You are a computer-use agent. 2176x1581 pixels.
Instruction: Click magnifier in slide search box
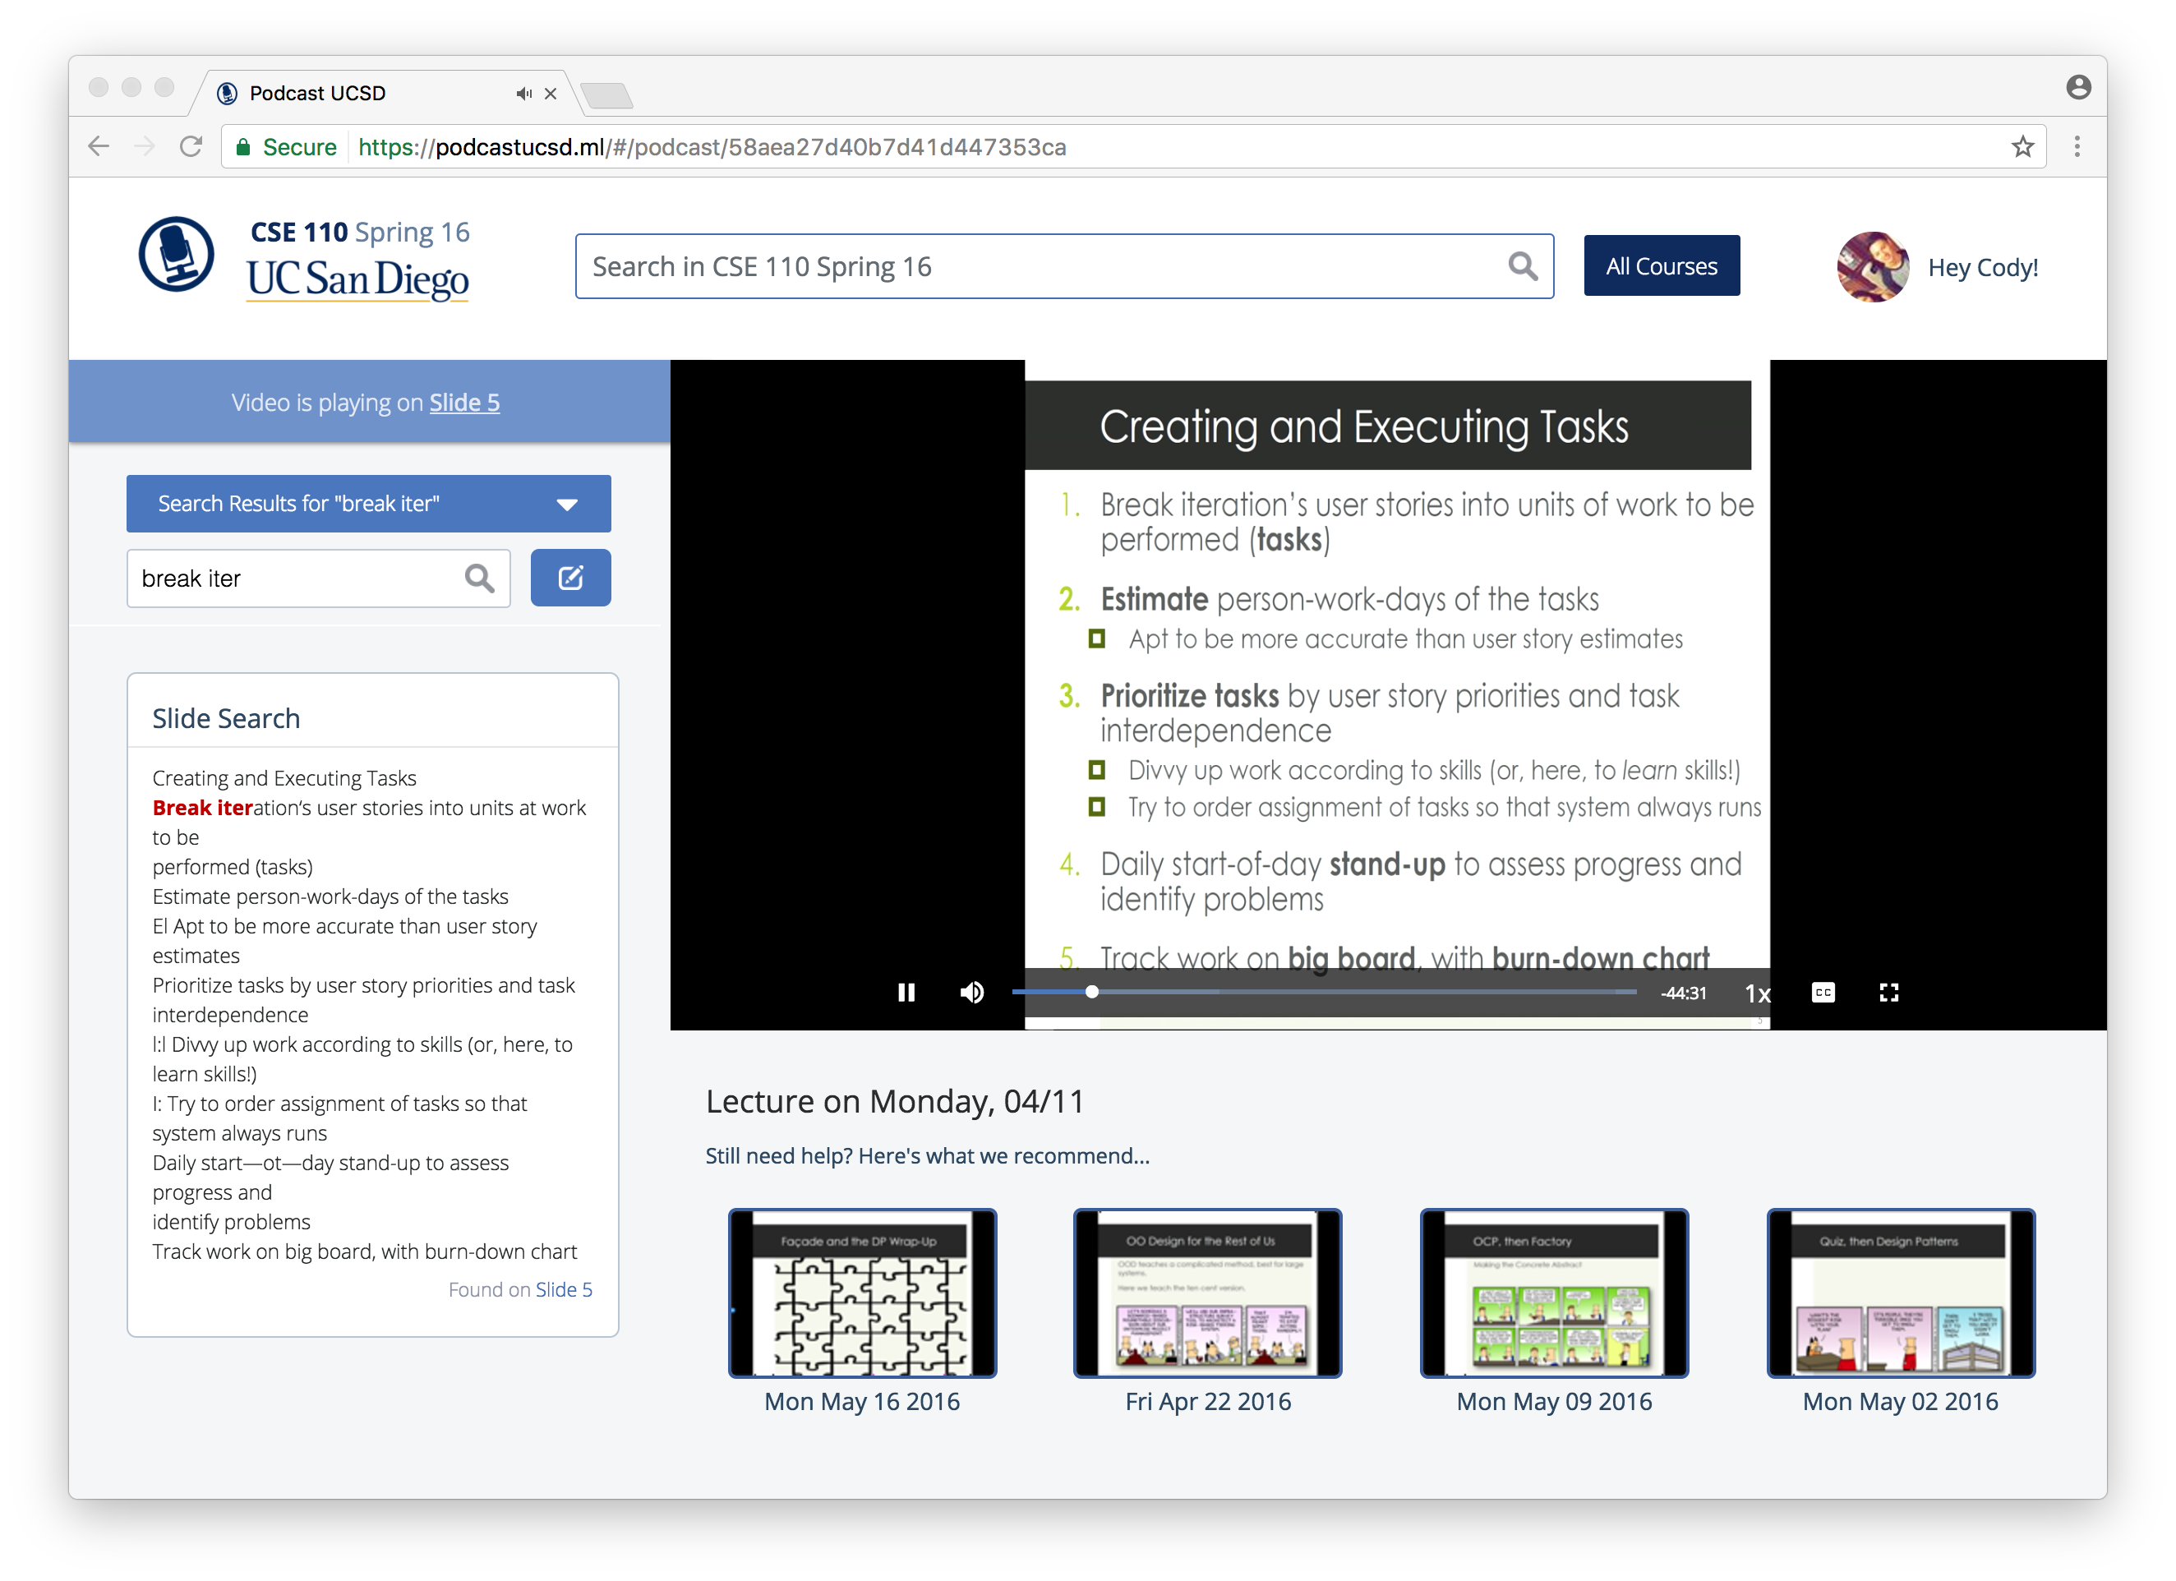coord(479,578)
